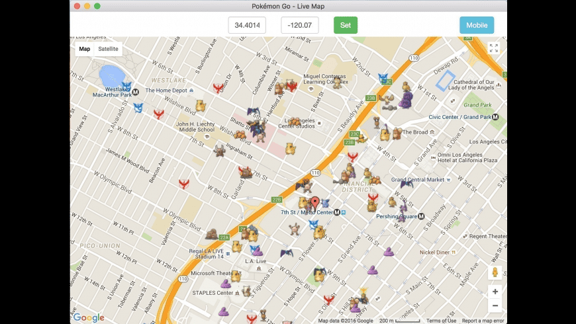Select the gray Geodude near exit 23B
Viewport: 576px width, 324px height.
tap(389, 108)
